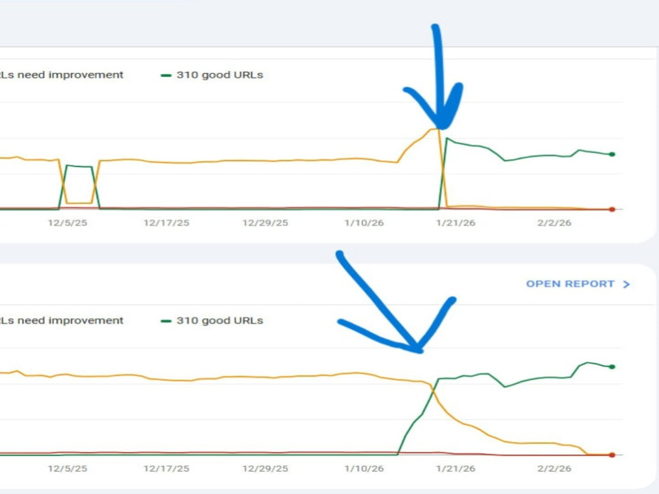
Task: Click 1/21/26 date label on upper chart
Action: click(455, 223)
